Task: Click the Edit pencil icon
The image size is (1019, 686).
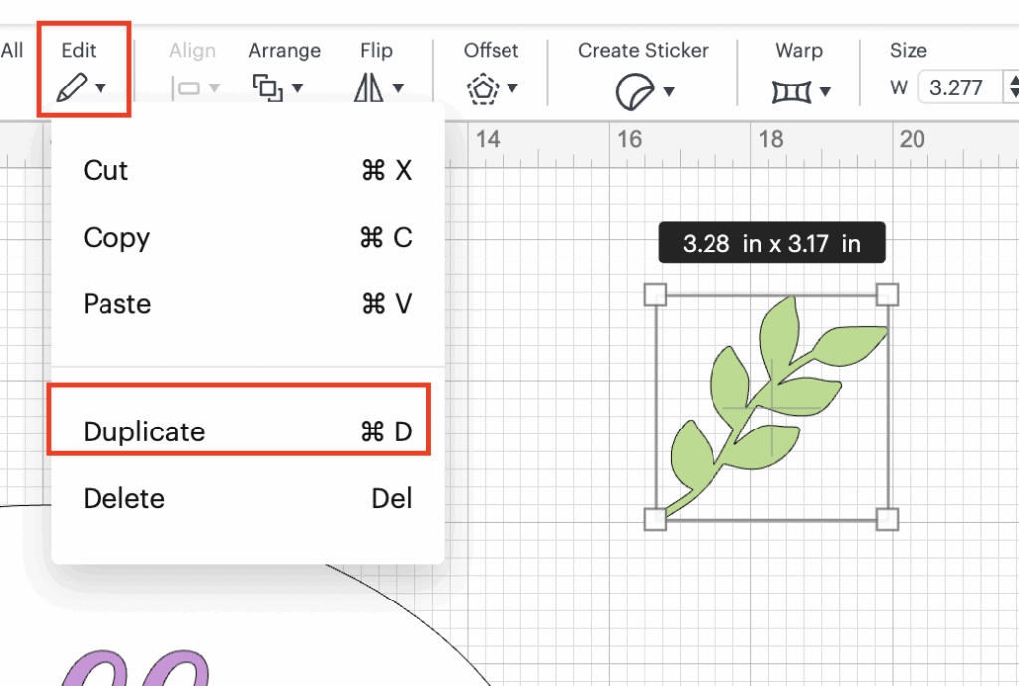Action: pyautogui.click(x=72, y=88)
